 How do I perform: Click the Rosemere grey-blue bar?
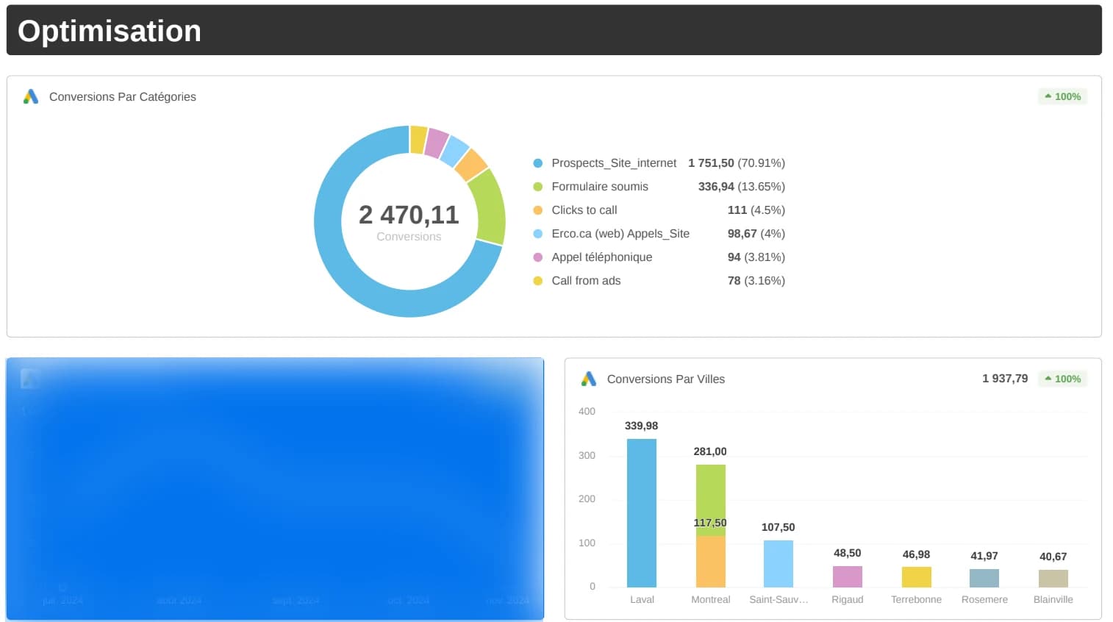[x=984, y=578]
